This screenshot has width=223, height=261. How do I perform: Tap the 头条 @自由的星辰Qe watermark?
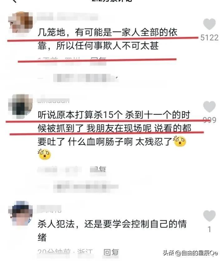coord(190,253)
